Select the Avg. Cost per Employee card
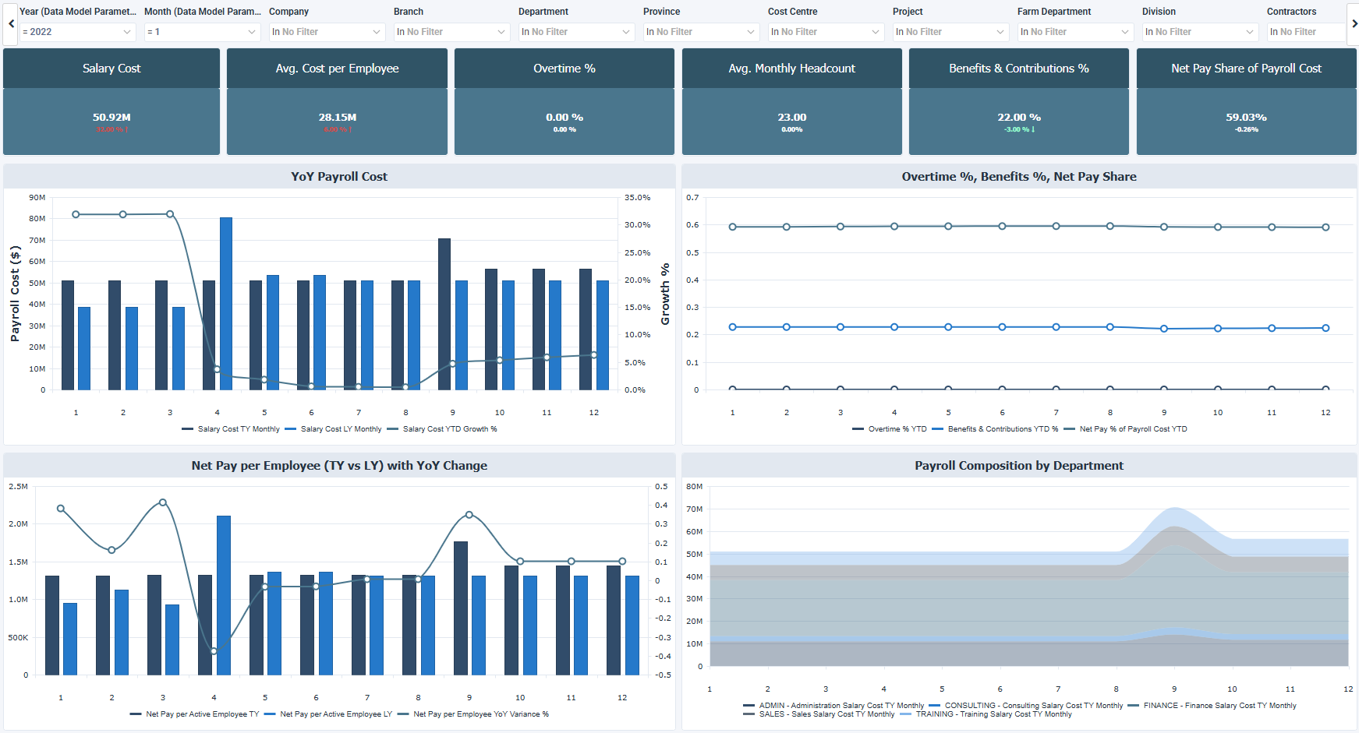Screen dimensions: 1359x733 click(x=337, y=101)
